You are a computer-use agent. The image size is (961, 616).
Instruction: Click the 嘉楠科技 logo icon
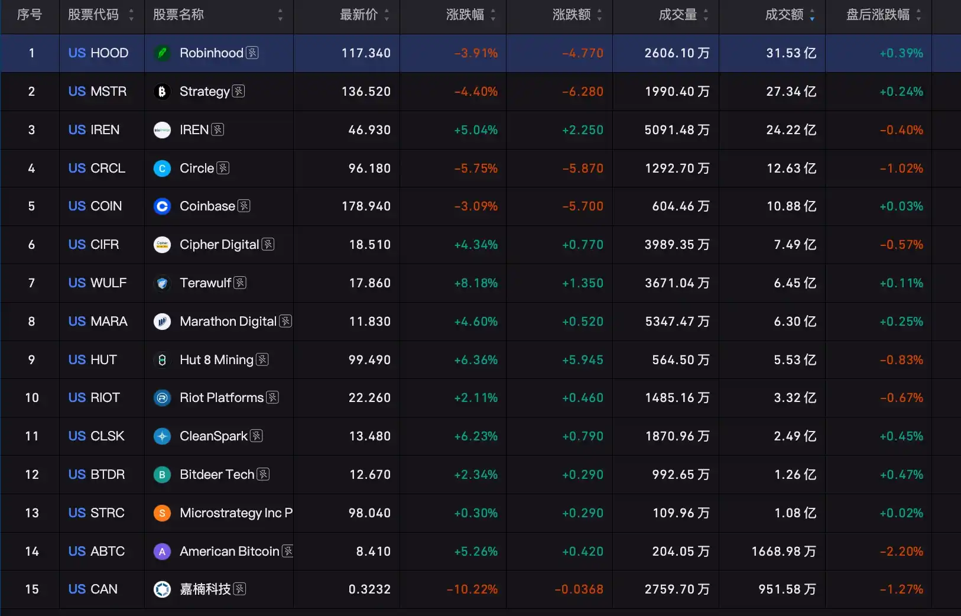pyautogui.click(x=162, y=589)
